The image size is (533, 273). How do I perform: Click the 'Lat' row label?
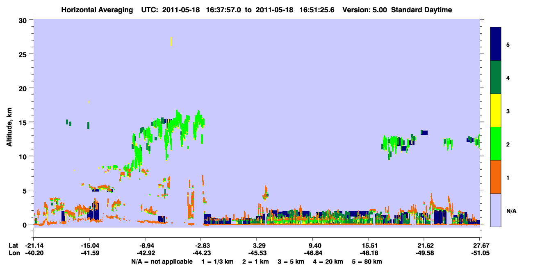[x=14, y=246]
